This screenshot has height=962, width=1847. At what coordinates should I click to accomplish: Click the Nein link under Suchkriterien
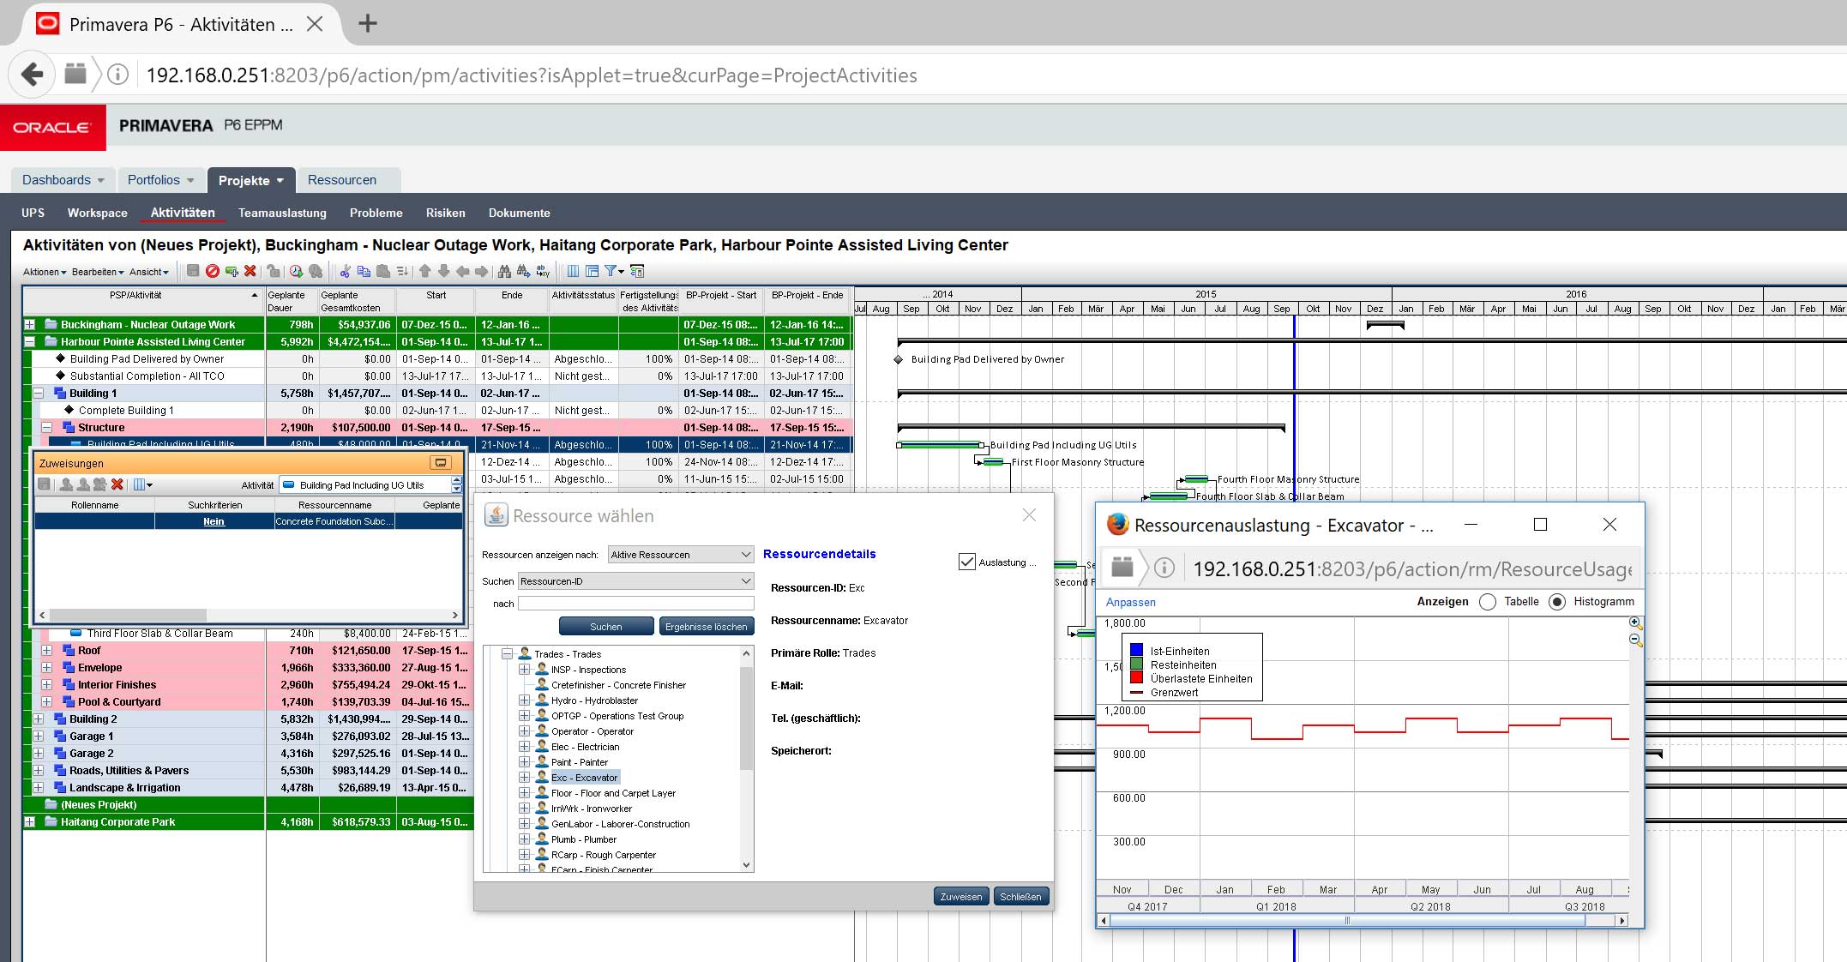tap(214, 521)
